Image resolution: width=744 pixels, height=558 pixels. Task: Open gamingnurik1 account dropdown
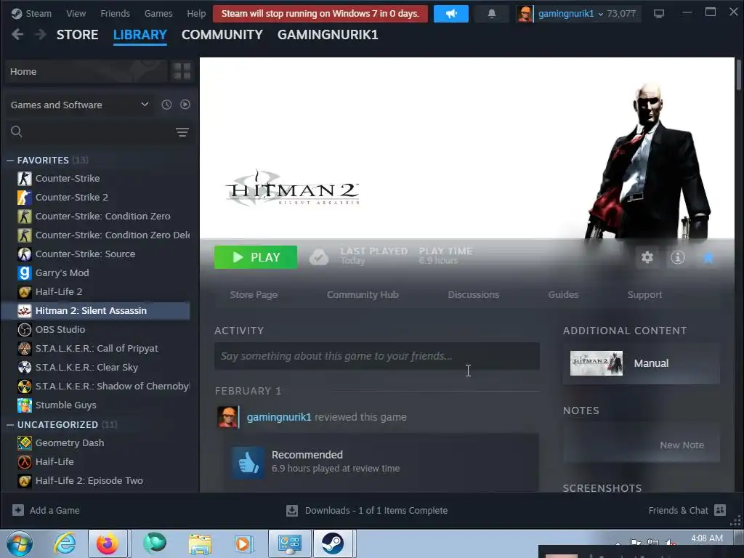tap(570, 14)
